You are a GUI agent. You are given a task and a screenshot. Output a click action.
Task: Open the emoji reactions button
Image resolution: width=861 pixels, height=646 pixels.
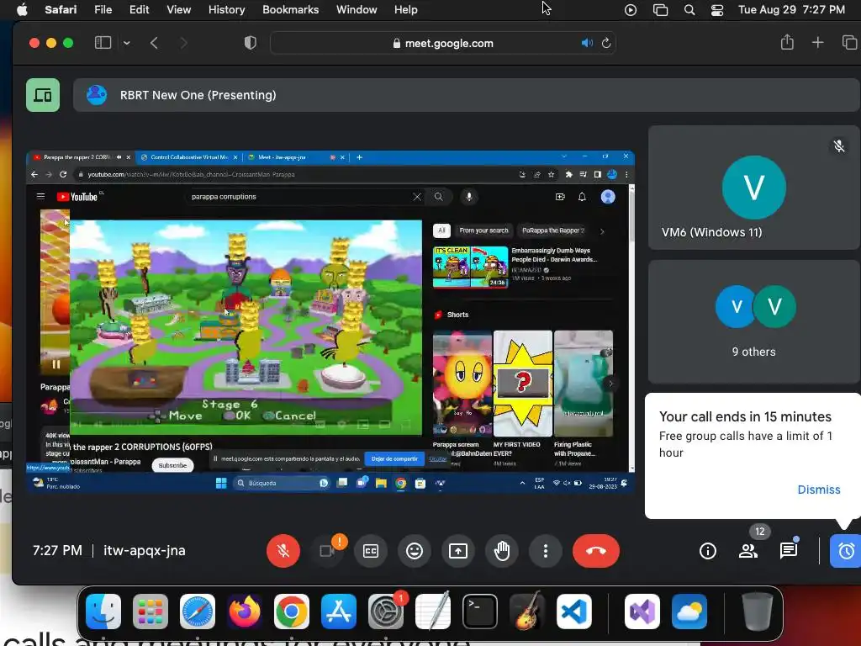point(415,550)
